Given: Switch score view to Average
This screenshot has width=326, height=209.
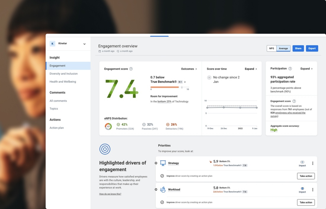Looking at the screenshot, I should click(x=283, y=48).
